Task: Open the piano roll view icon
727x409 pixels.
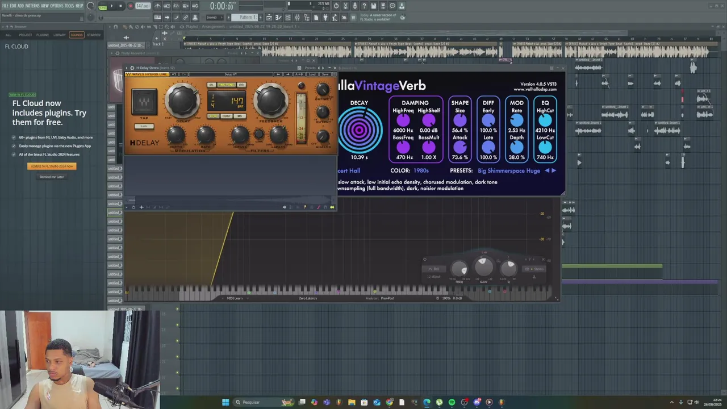Action: coord(278,18)
